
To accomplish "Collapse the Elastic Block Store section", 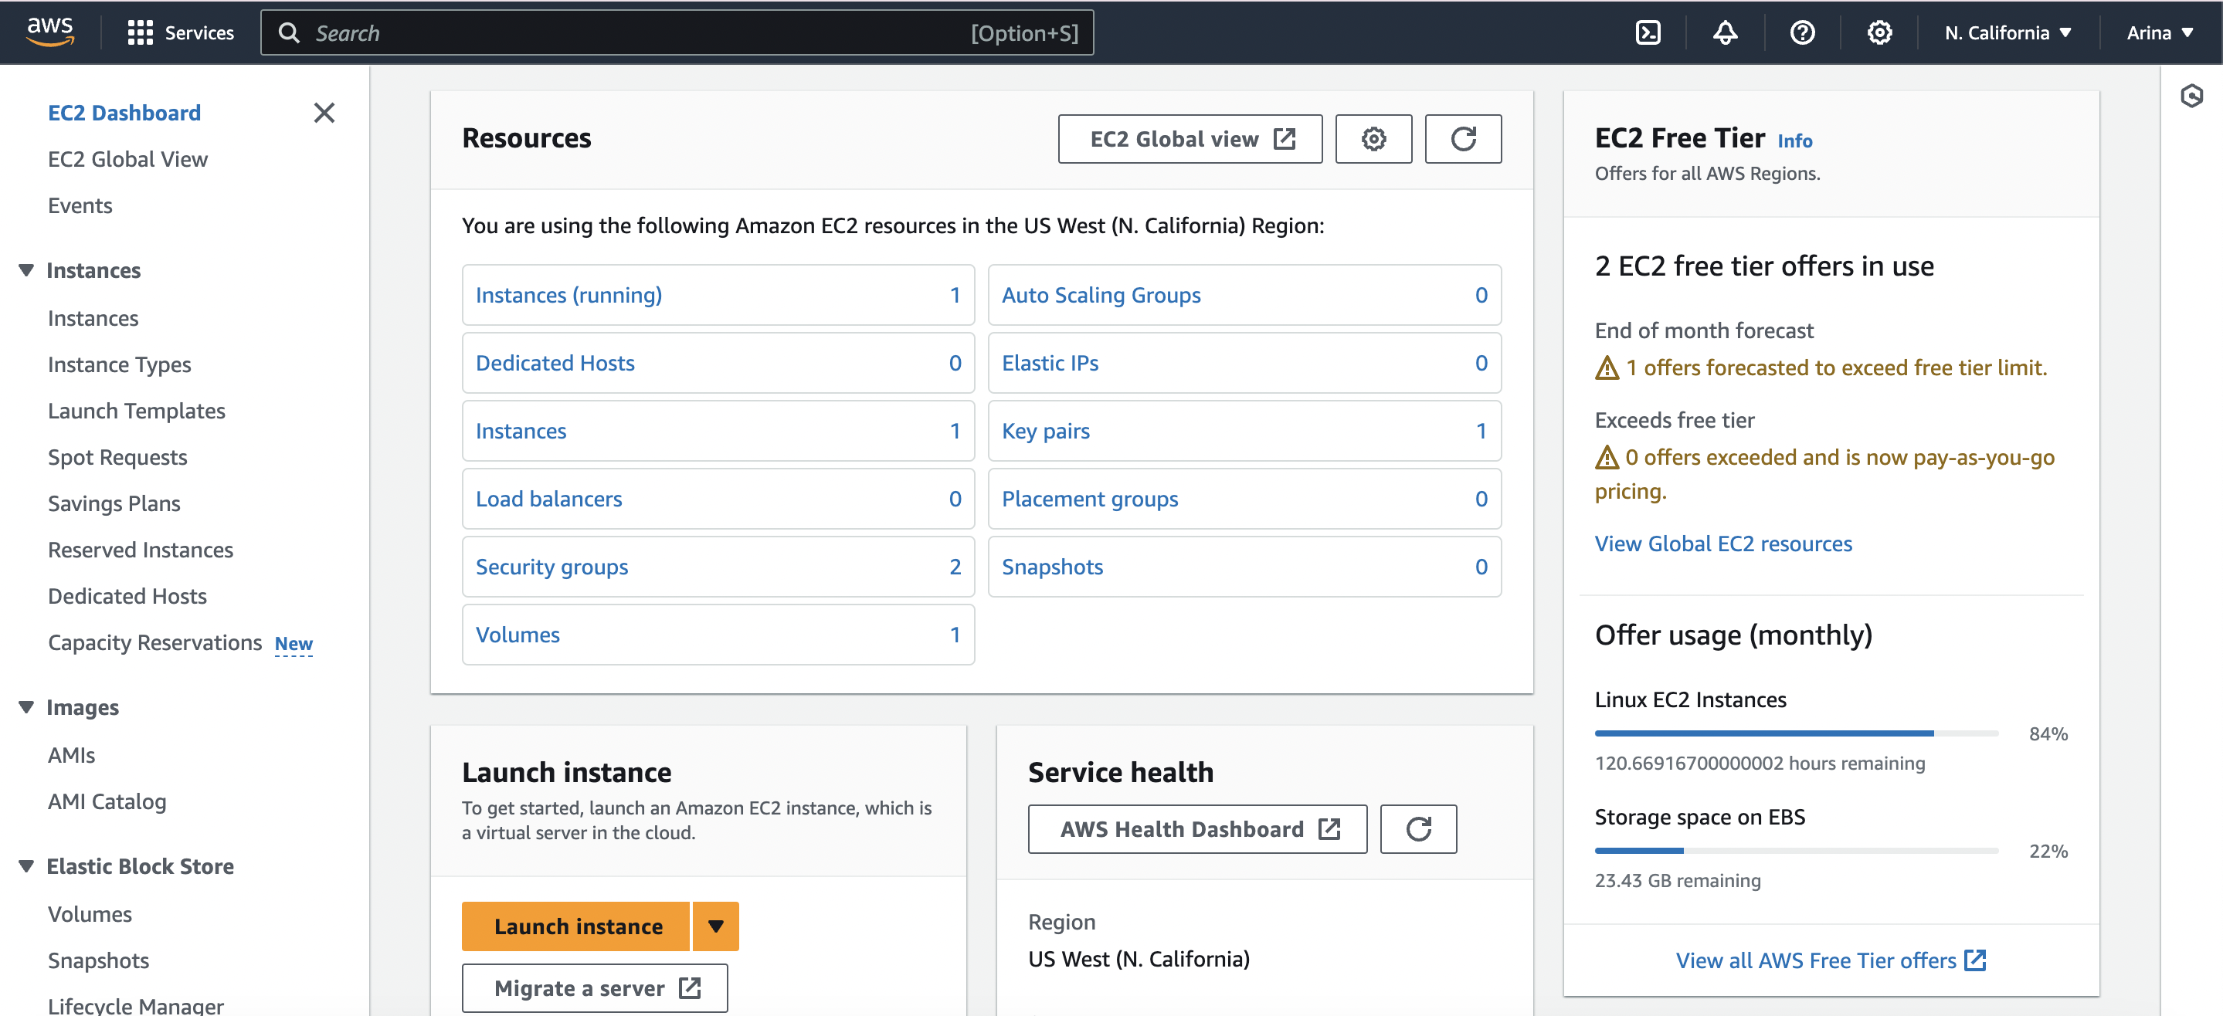I will tap(27, 866).
